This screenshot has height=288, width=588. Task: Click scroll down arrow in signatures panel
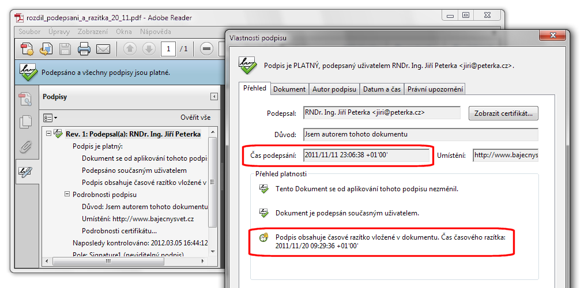pos(213,252)
